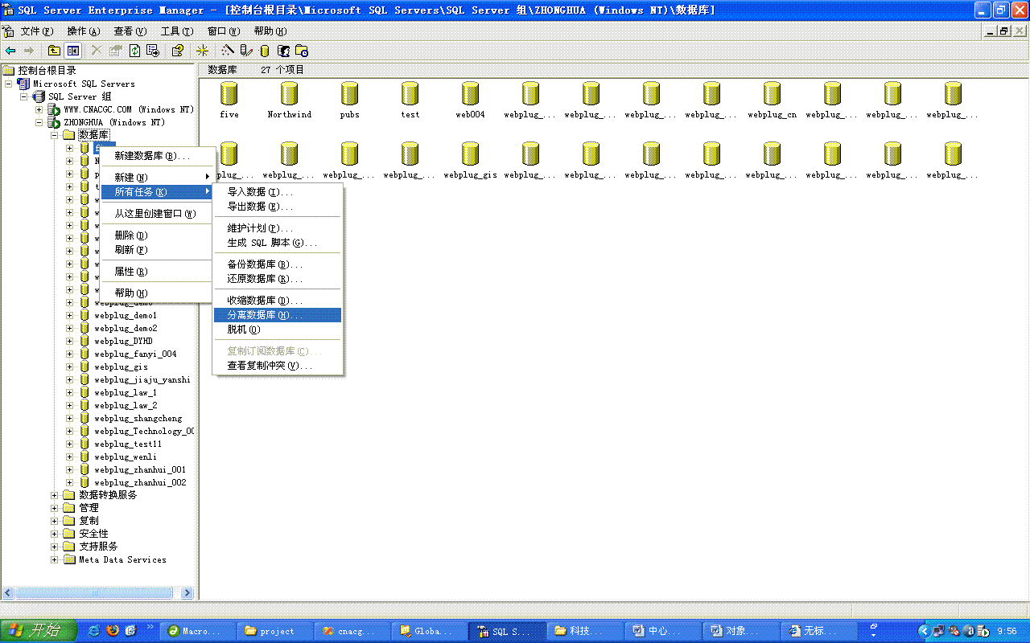Select webplug_zhanhui_002 in the tree

click(140, 482)
